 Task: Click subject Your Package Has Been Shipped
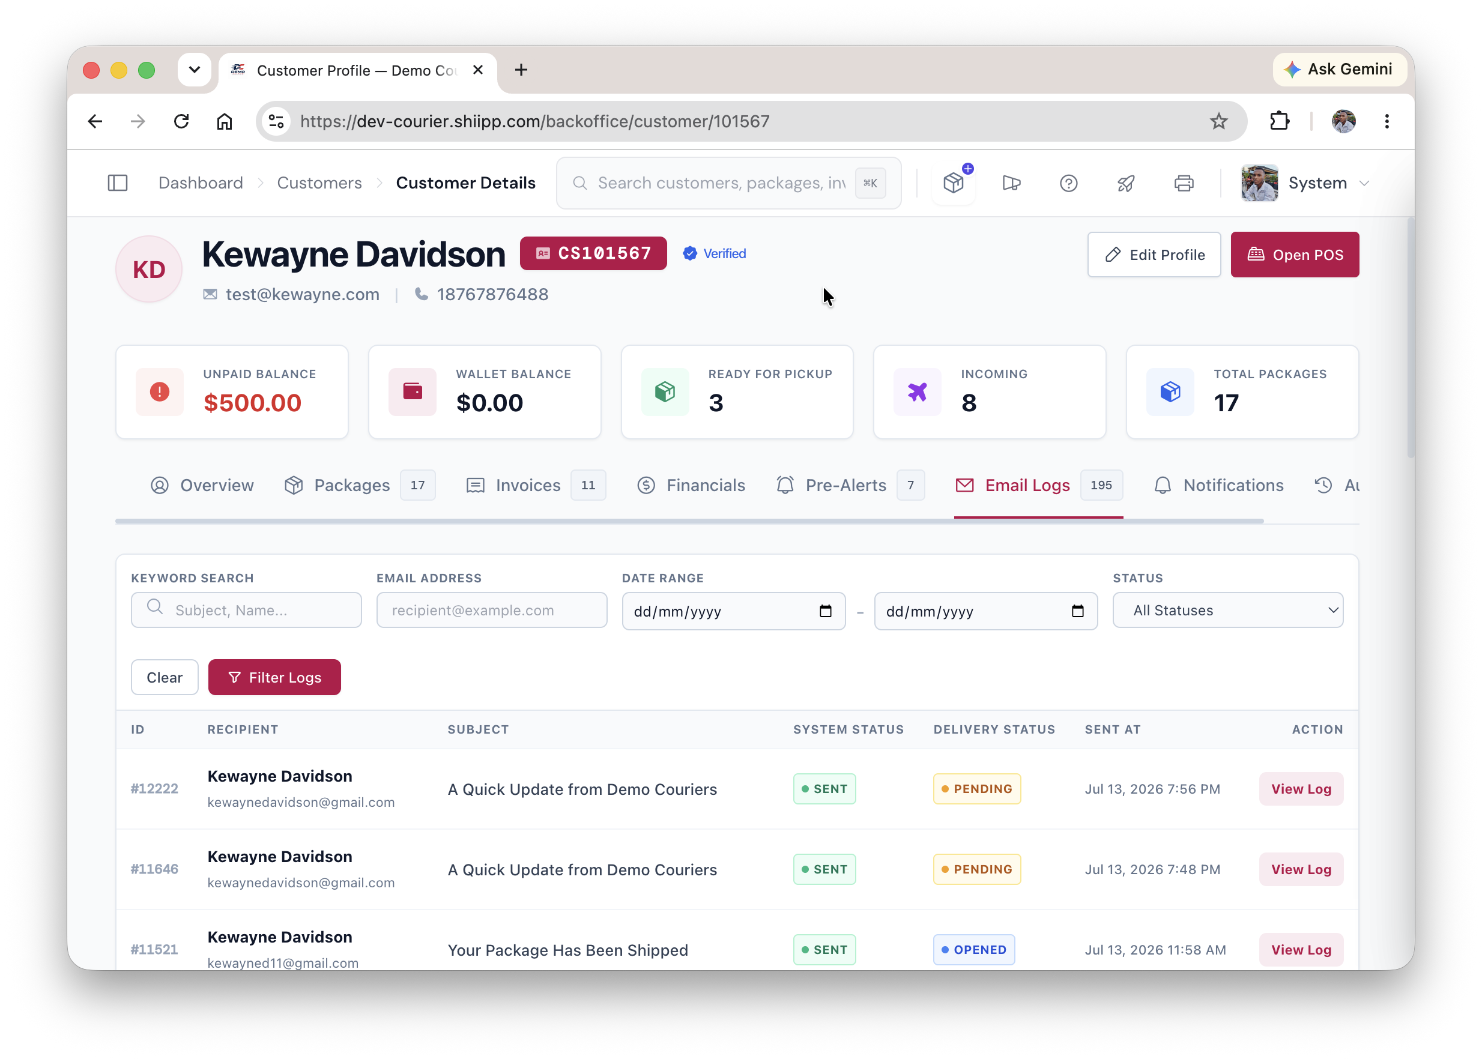568,951
